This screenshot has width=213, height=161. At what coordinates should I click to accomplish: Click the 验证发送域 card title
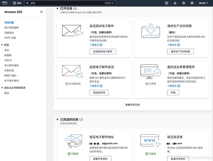[175, 137]
